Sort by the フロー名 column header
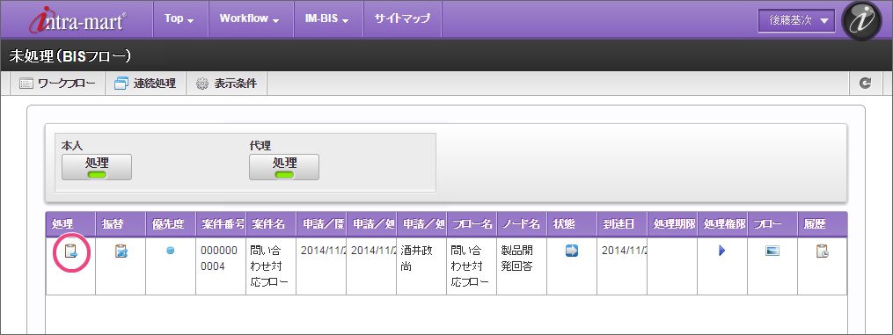 point(472,224)
